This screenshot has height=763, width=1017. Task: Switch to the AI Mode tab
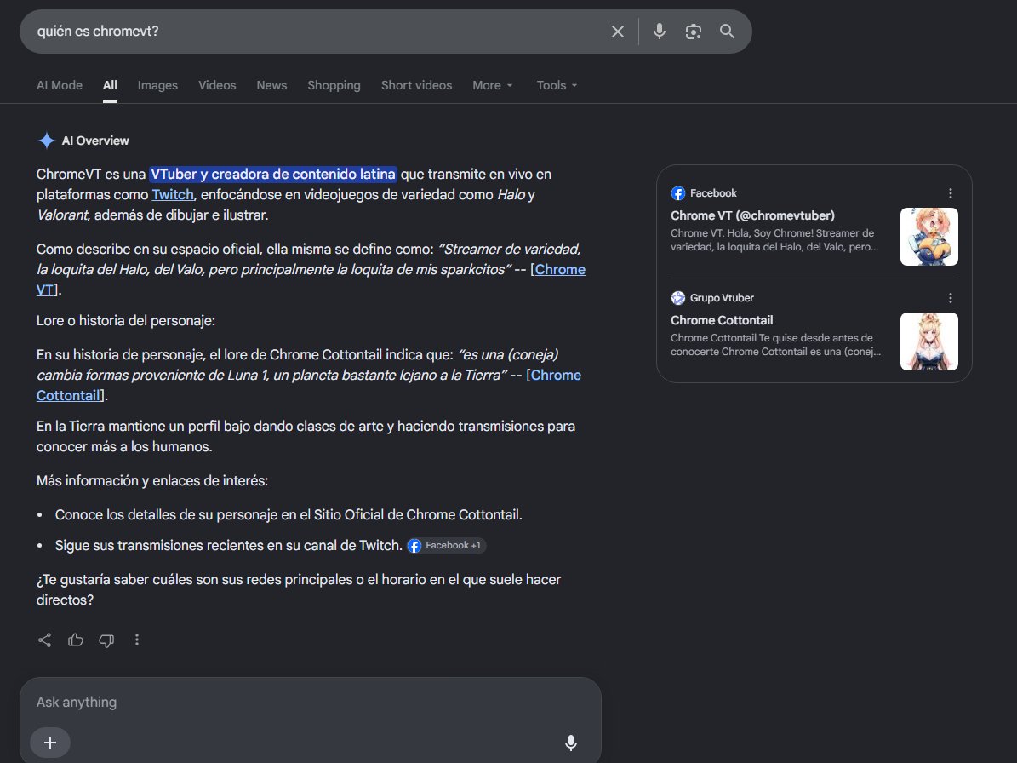coord(59,85)
